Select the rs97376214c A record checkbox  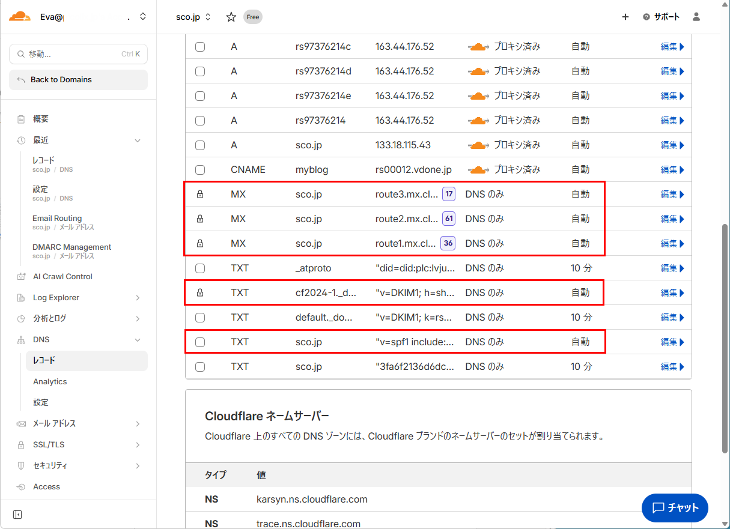tap(200, 46)
